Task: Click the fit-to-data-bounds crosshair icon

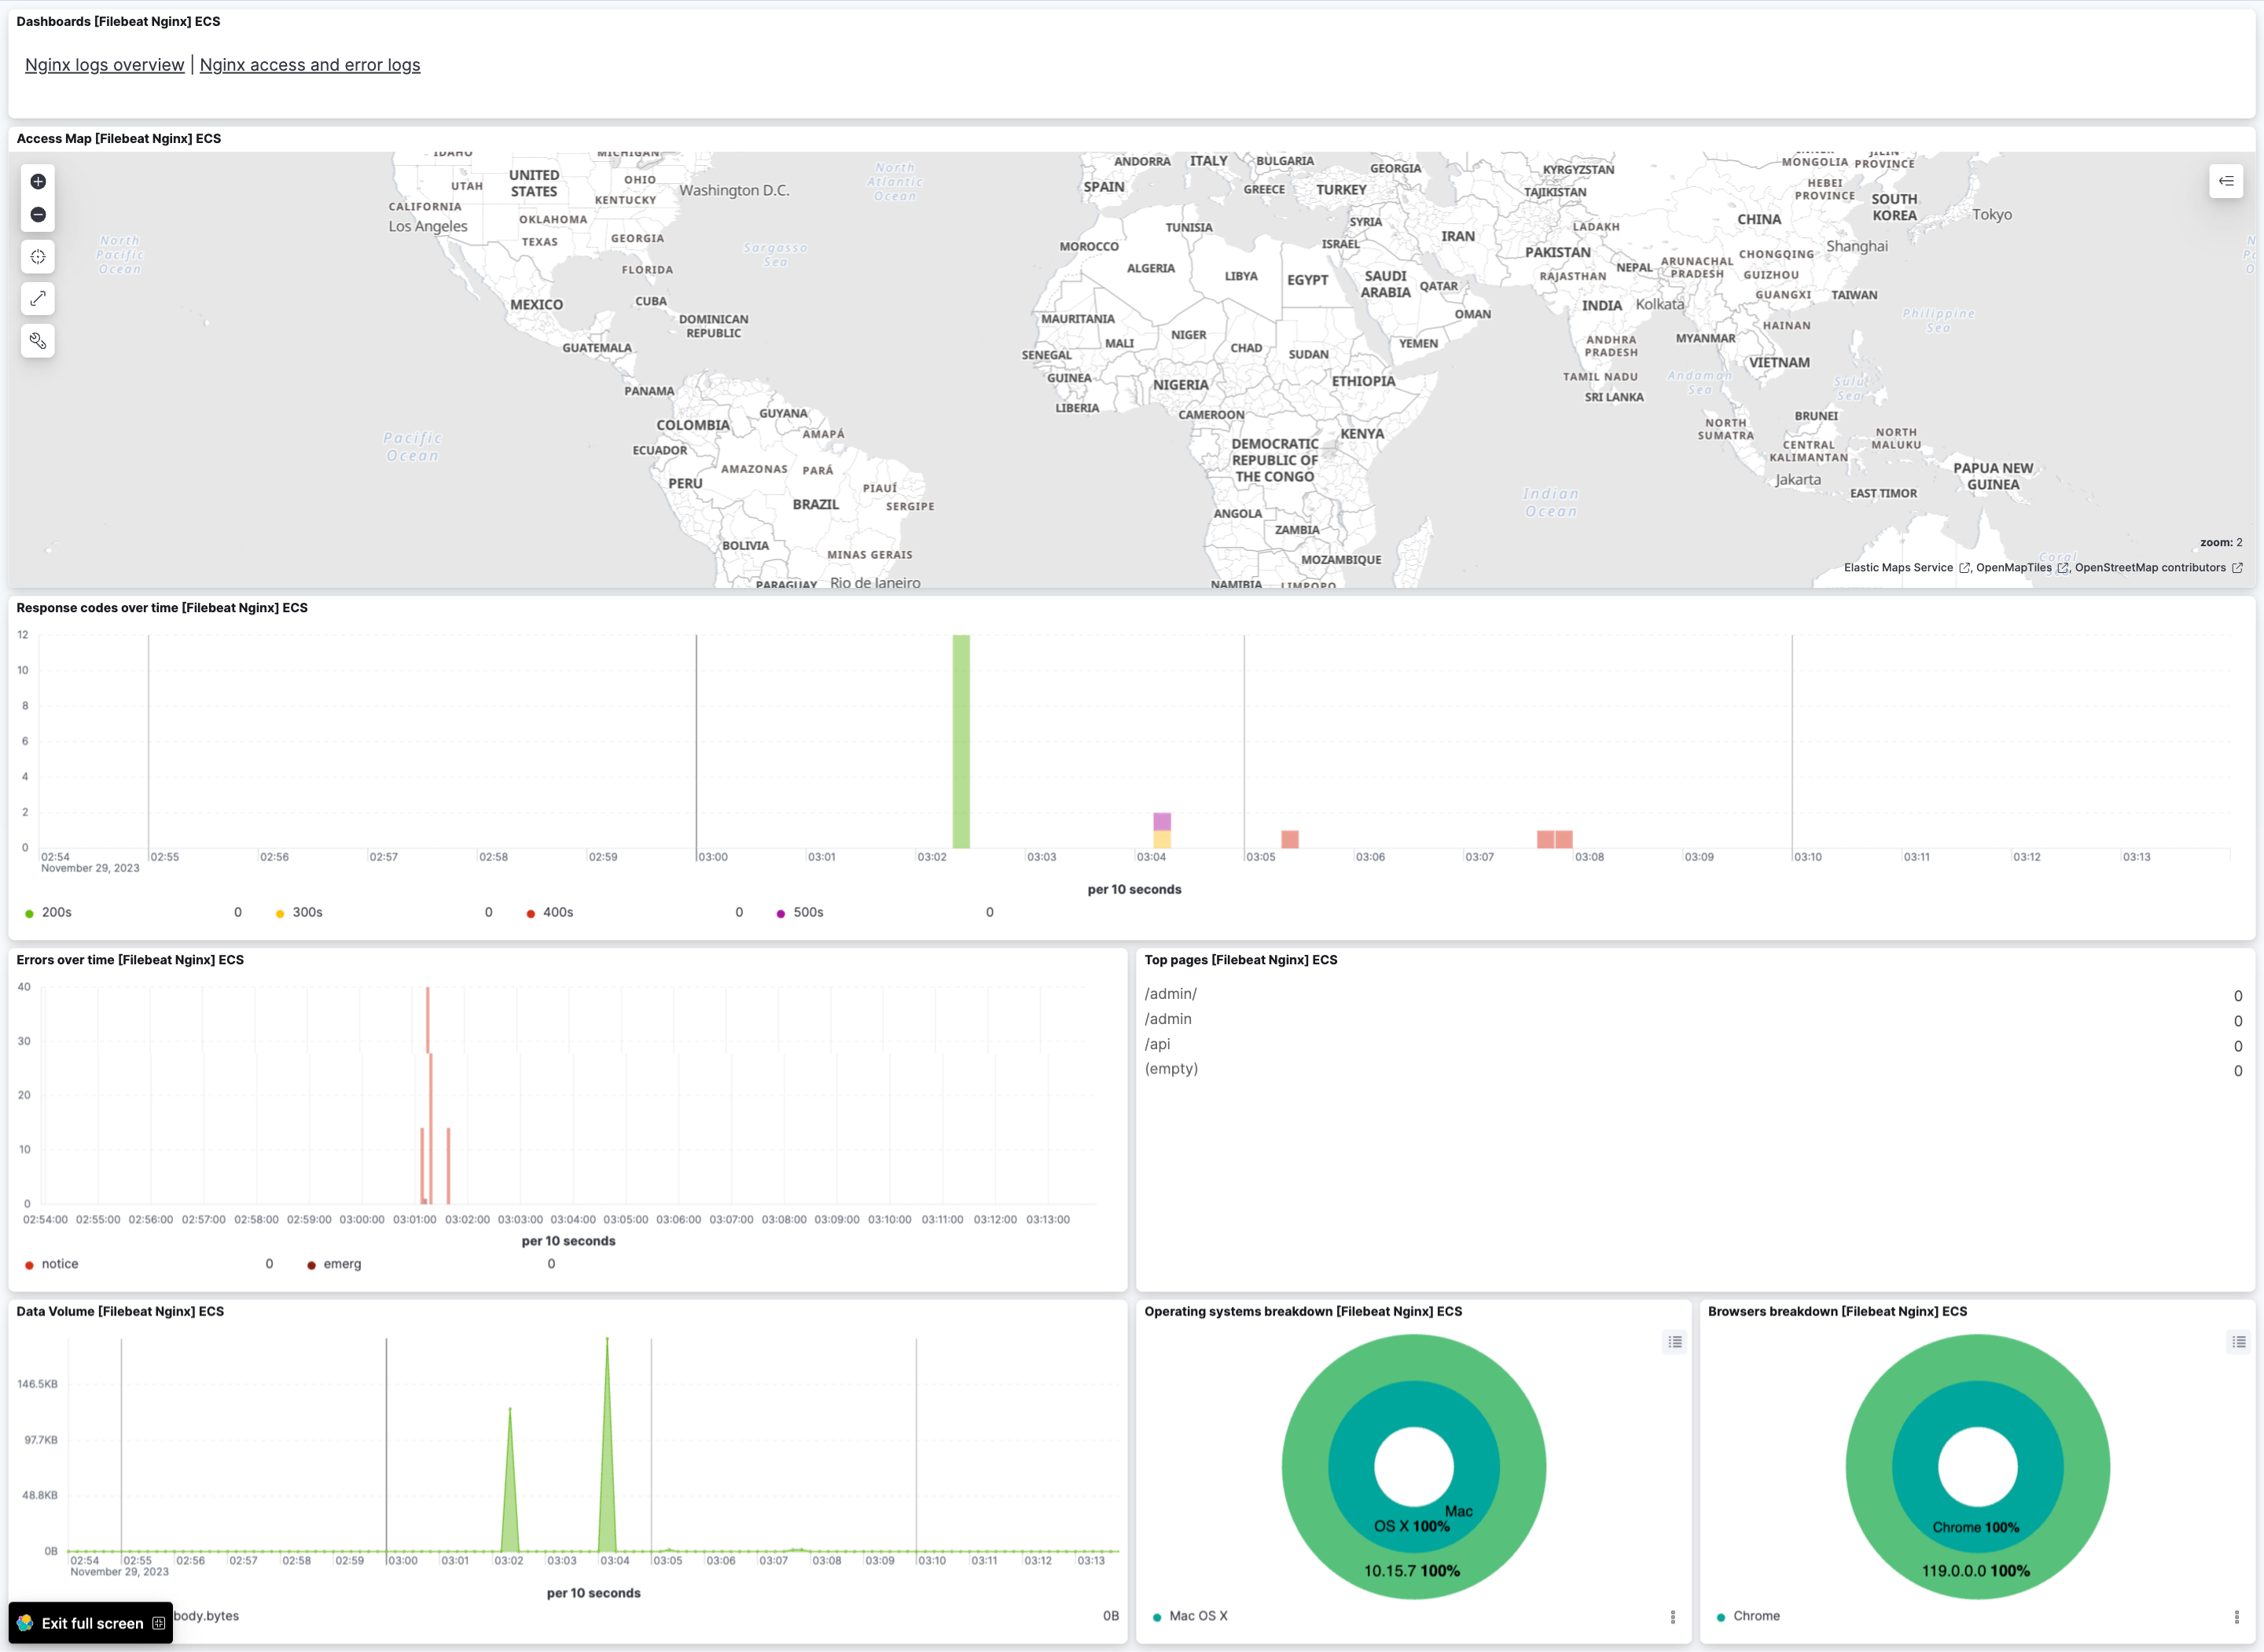Action: click(38, 257)
